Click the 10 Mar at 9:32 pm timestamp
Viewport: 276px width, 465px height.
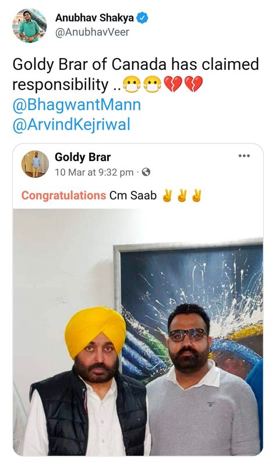[x=94, y=172]
